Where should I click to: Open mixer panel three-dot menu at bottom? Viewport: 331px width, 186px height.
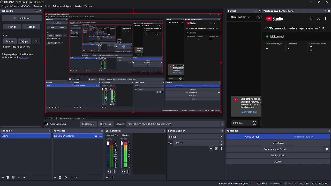pos(113,177)
